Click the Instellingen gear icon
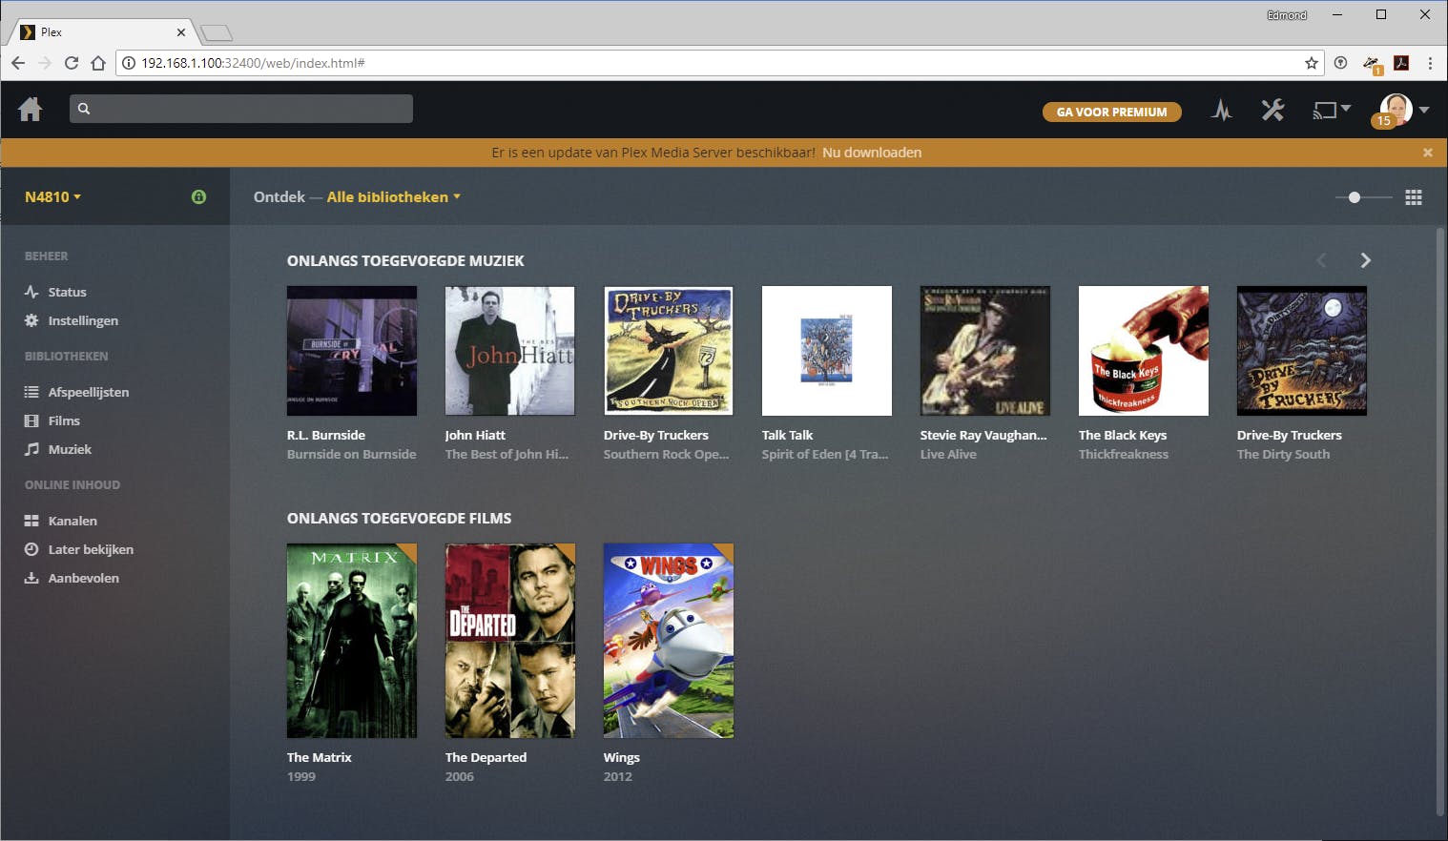 click(31, 320)
